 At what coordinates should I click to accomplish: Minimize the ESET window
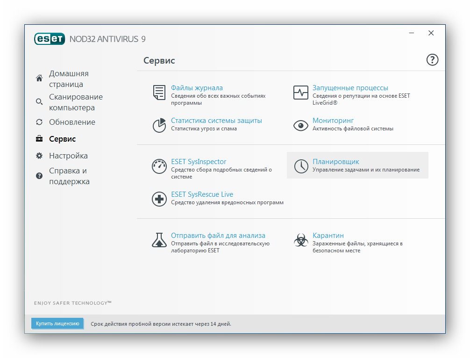coord(412,33)
